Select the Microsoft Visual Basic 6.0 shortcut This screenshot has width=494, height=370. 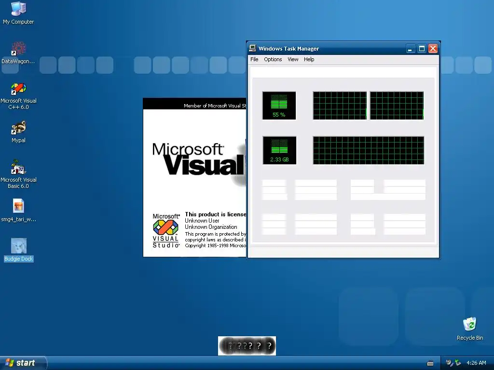[18, 174]
